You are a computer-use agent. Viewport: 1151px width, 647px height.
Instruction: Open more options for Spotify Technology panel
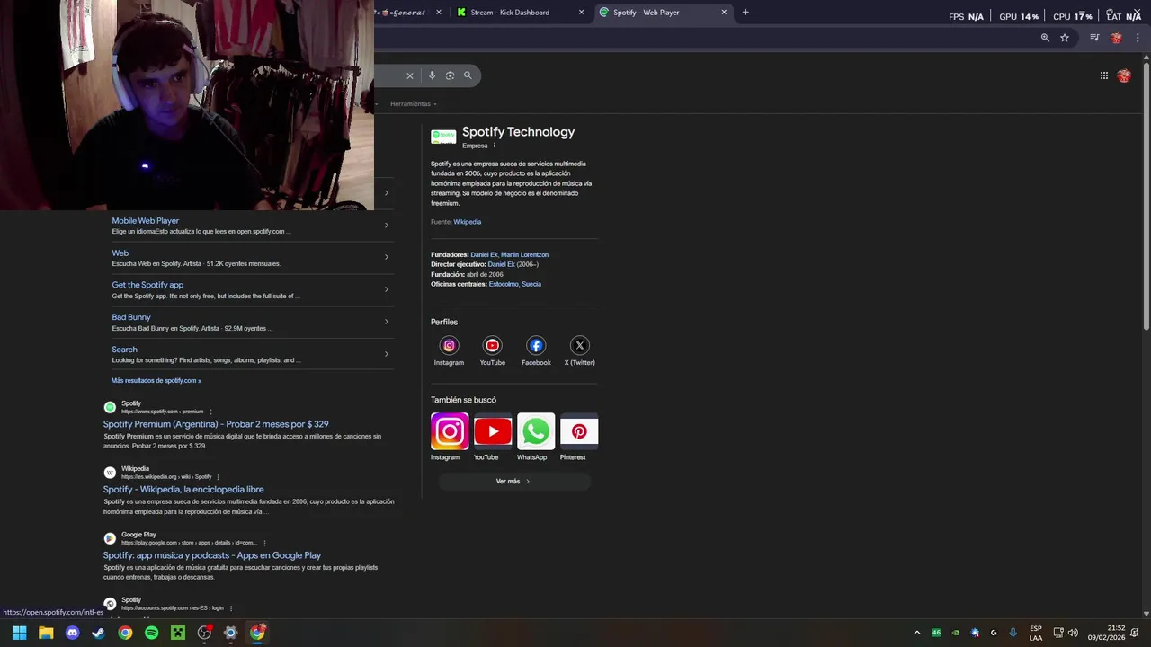tap(494, 146)
